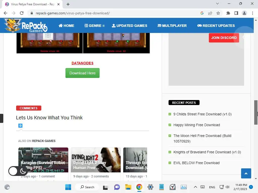
Task: Open Chrome three-dot menu
Action: (x=252, y=13)
